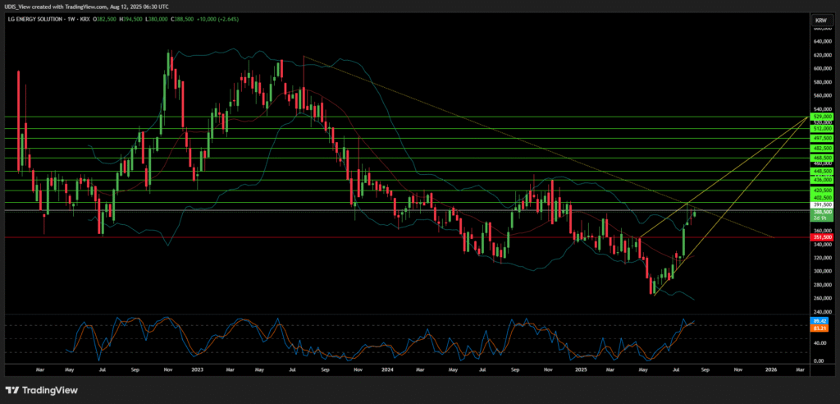The width and height of the screenshot is (840, 404).
Task: Click the 468,500 price level label
Action: 822,157
